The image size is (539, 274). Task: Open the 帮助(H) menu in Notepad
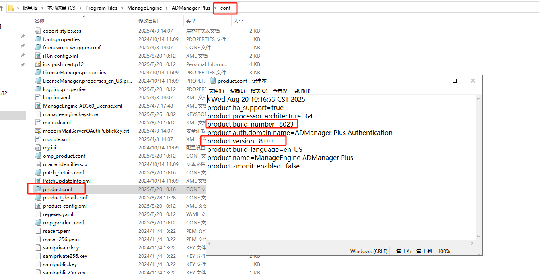point(302,91)
